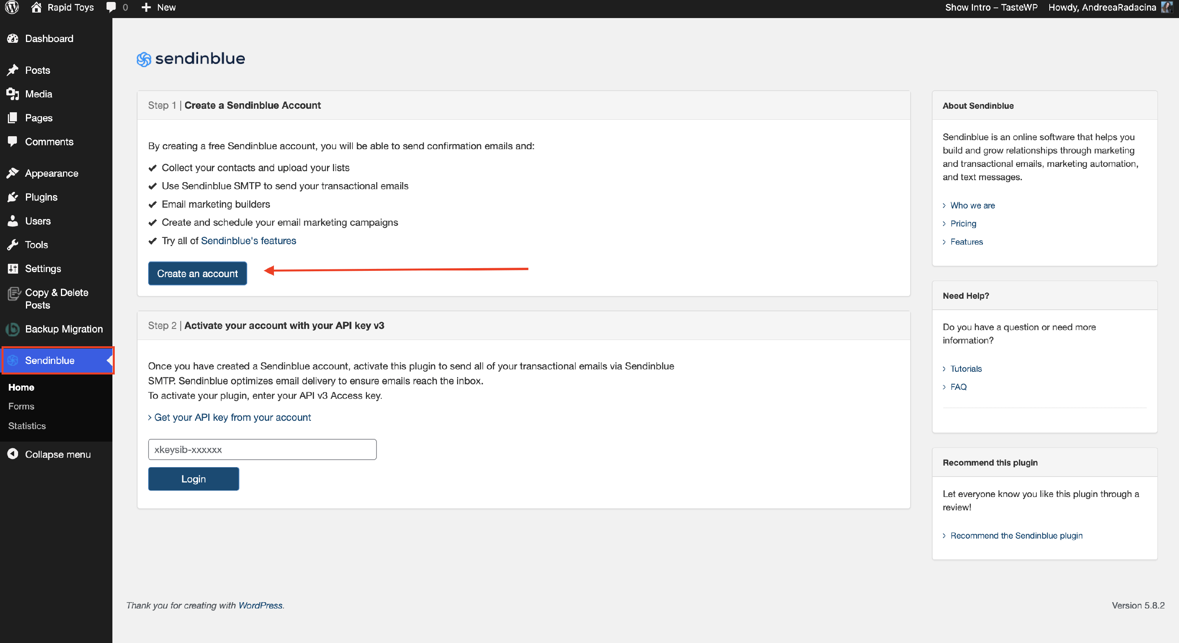Click the Create an account button
Screen dimensions: 1179x643
click(197, 274)
